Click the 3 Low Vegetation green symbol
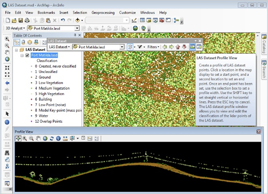Screen dimensions: 268x194 (31, 83)
